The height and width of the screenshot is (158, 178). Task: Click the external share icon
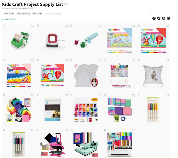[x=168, y=18]
